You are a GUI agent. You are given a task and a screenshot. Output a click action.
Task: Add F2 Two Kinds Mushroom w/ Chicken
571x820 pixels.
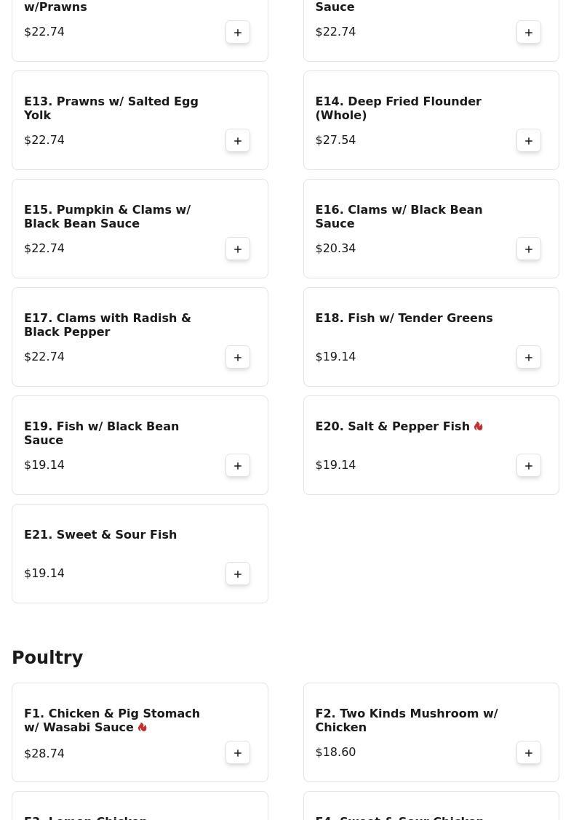point(529,752)
